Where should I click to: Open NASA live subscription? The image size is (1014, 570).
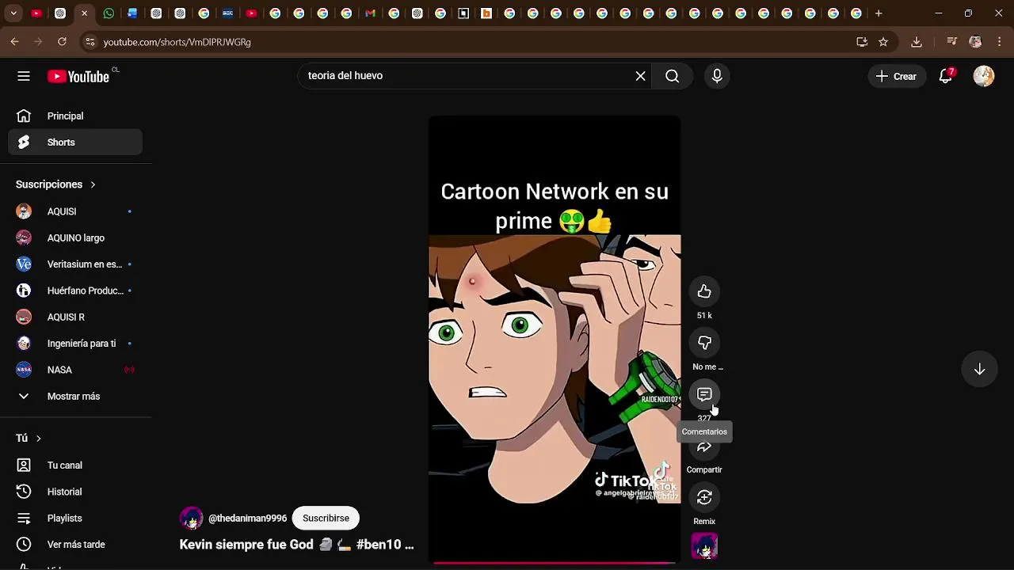[x=75, y=370]
